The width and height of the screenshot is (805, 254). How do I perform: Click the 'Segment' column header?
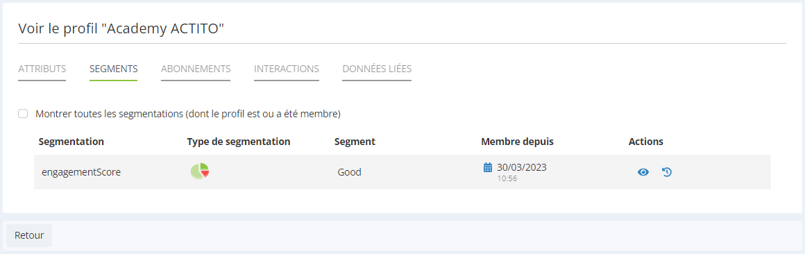355,142
